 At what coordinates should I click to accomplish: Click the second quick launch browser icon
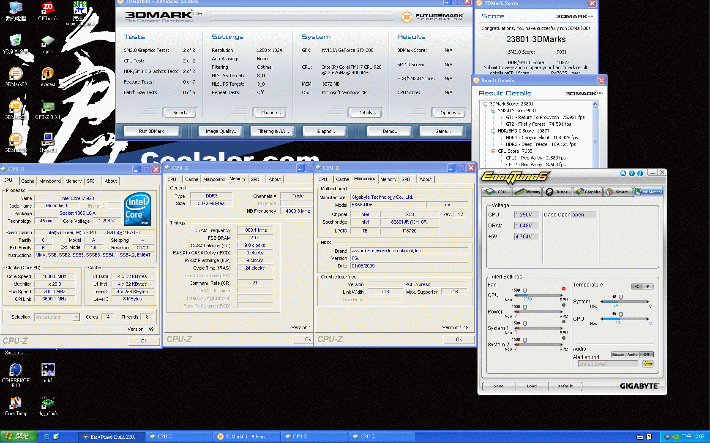pyautogui.click(x=56, y=437)
